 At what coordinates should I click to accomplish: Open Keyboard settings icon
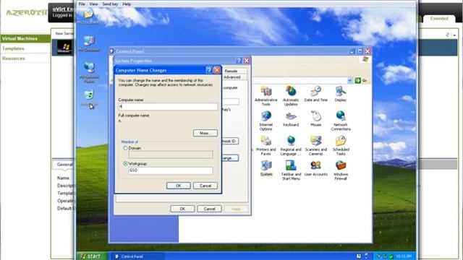tap(291, 118)
